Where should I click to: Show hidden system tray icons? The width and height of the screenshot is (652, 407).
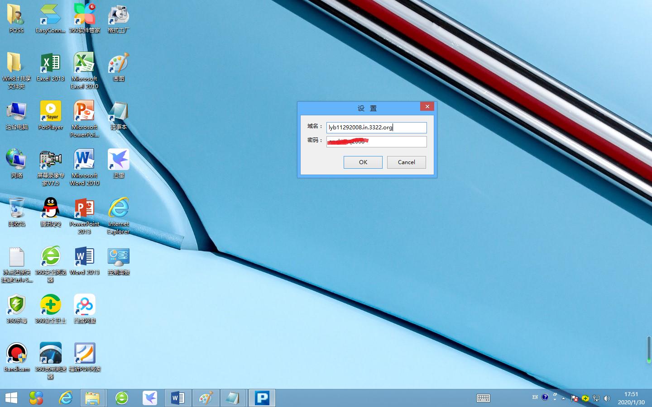[x=563, y=398]
